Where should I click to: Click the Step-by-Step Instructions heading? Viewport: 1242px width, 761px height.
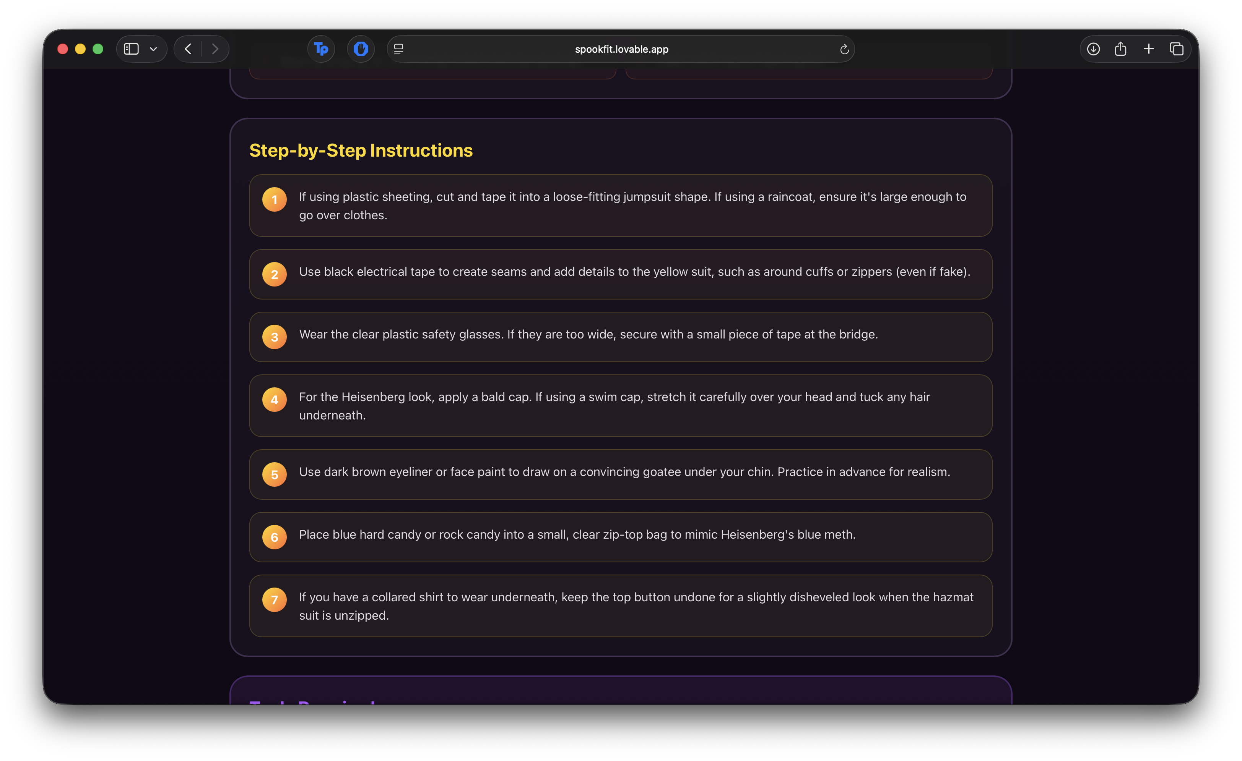pyautogui.click(x=361, y=151)
